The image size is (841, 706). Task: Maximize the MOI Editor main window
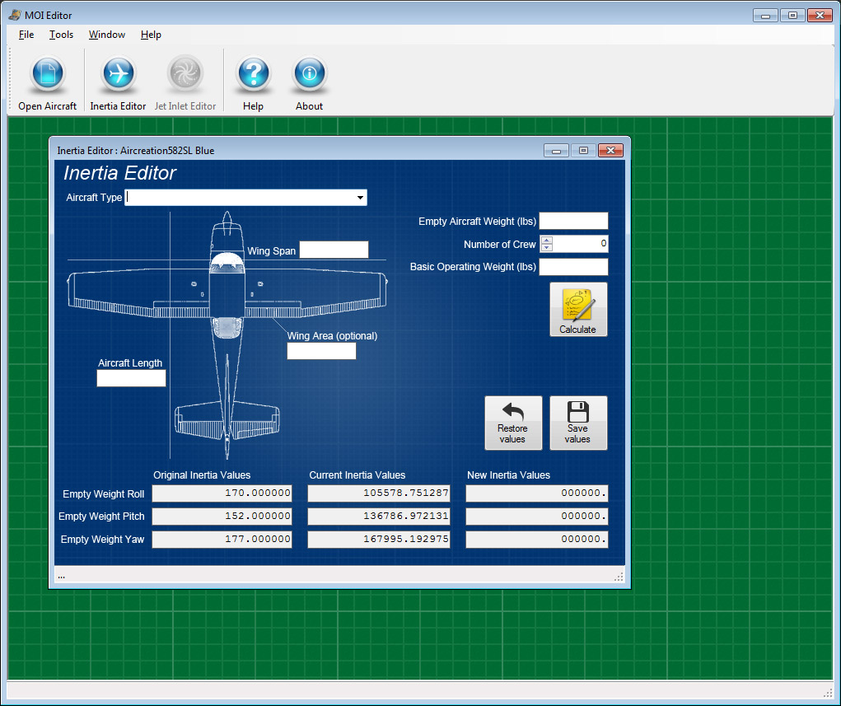coord(792,16)
